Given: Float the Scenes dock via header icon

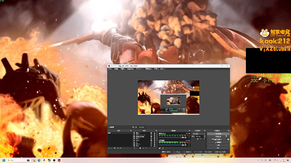Looking at the screenshot, I should pos(131,131).
